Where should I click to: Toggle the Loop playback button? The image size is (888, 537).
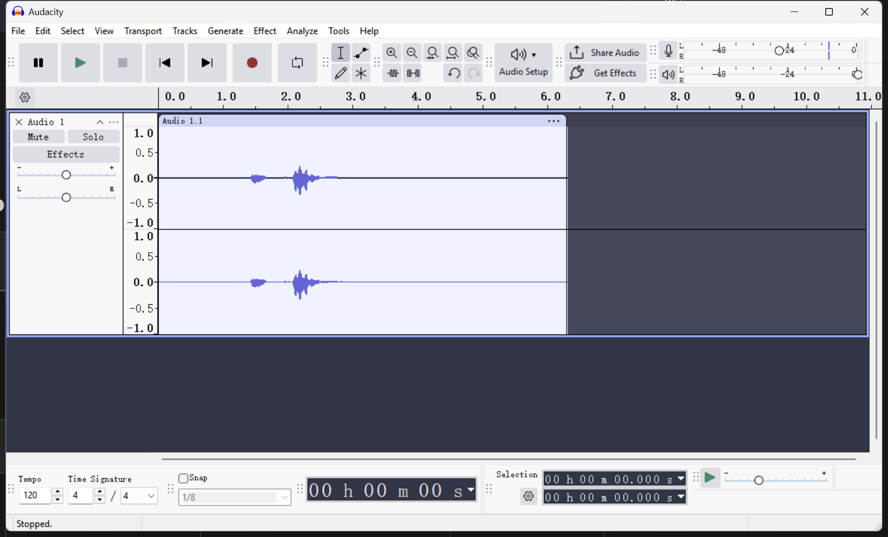click(x=297, y=63)
